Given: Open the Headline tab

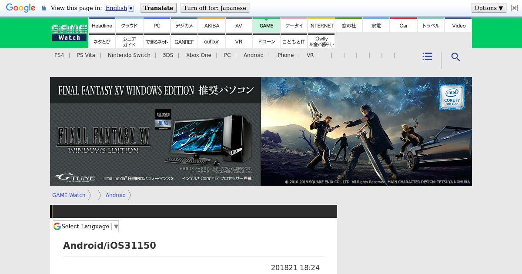Looking at the screenshot, I should 102,26.
